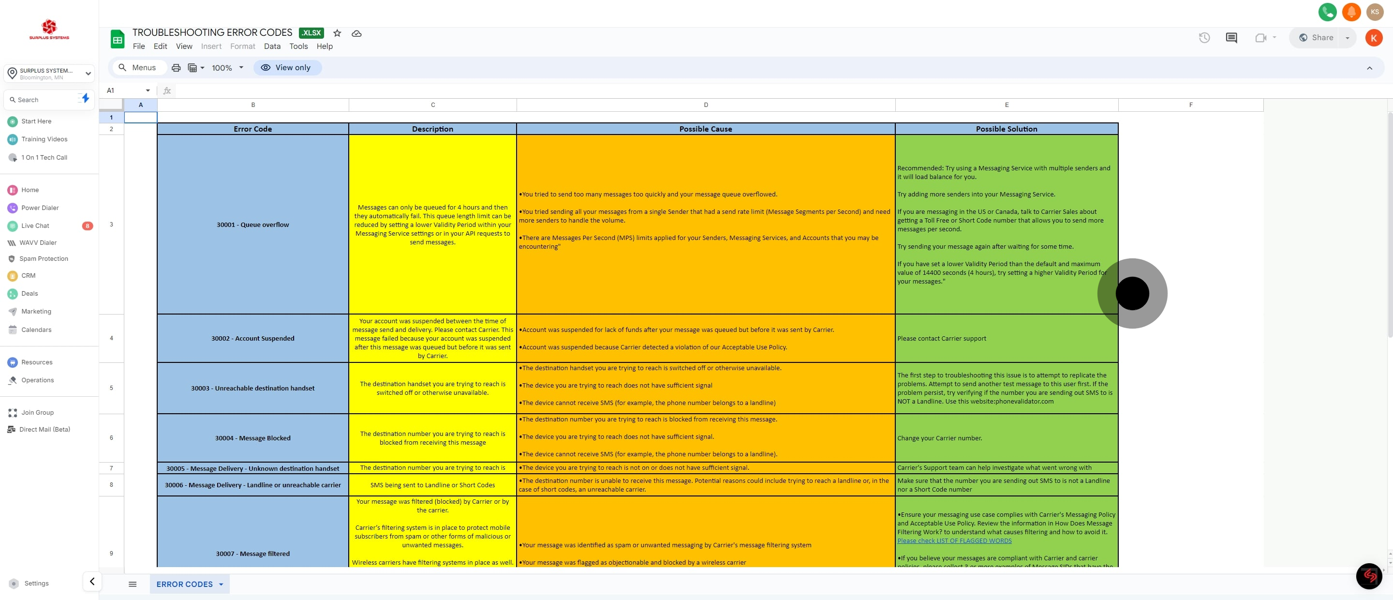Toggle the View only mode button
Screen dimensions: 1393x600
[x=287, y=68]
